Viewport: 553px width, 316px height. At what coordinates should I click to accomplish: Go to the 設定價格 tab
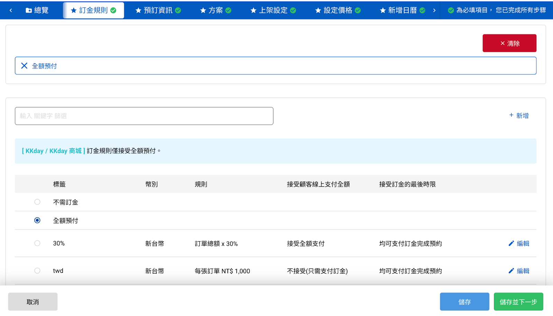pos(338,10)
